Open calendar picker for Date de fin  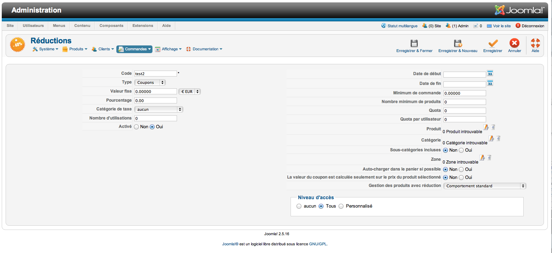490,83
